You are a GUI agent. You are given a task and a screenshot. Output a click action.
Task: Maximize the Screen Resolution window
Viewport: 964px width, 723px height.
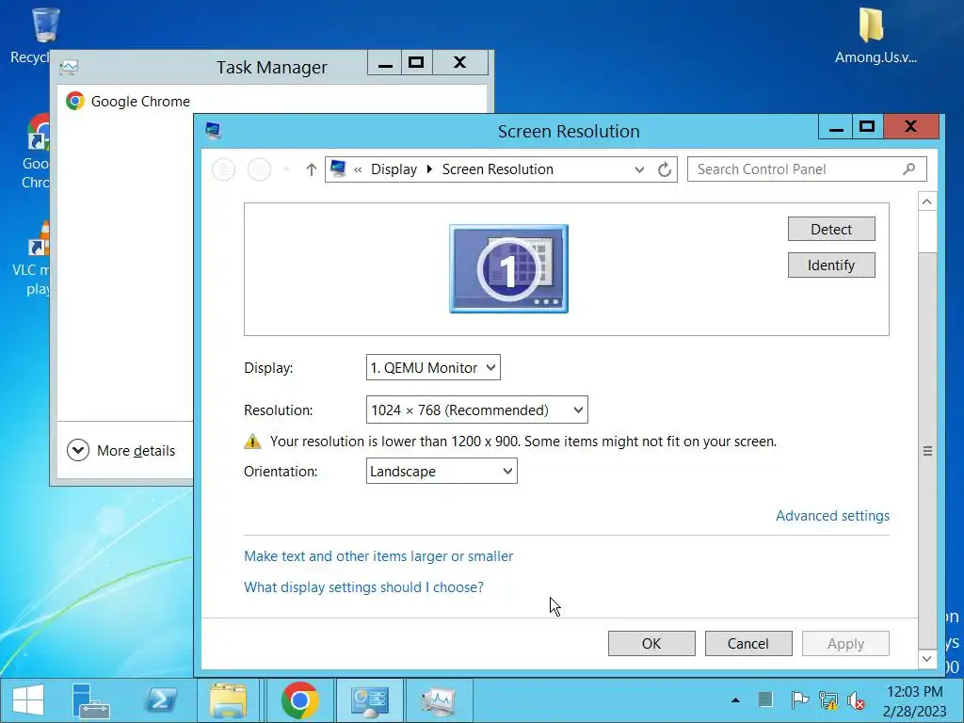(x=867, y=127)
